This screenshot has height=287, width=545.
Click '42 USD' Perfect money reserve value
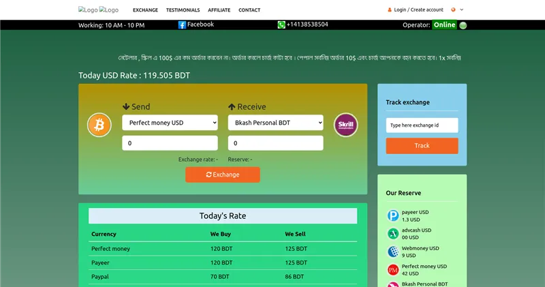tap(410, 273)
